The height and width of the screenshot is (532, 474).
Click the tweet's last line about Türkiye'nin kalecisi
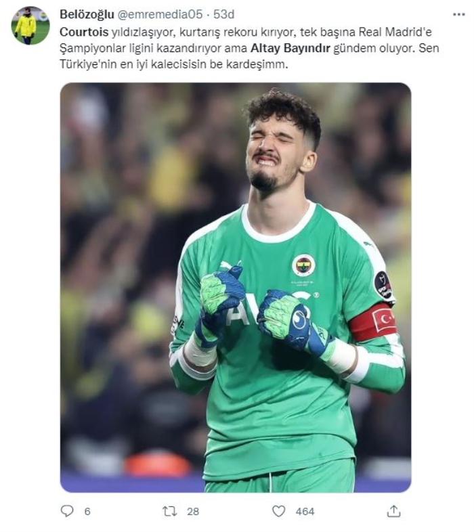(174, 64)
